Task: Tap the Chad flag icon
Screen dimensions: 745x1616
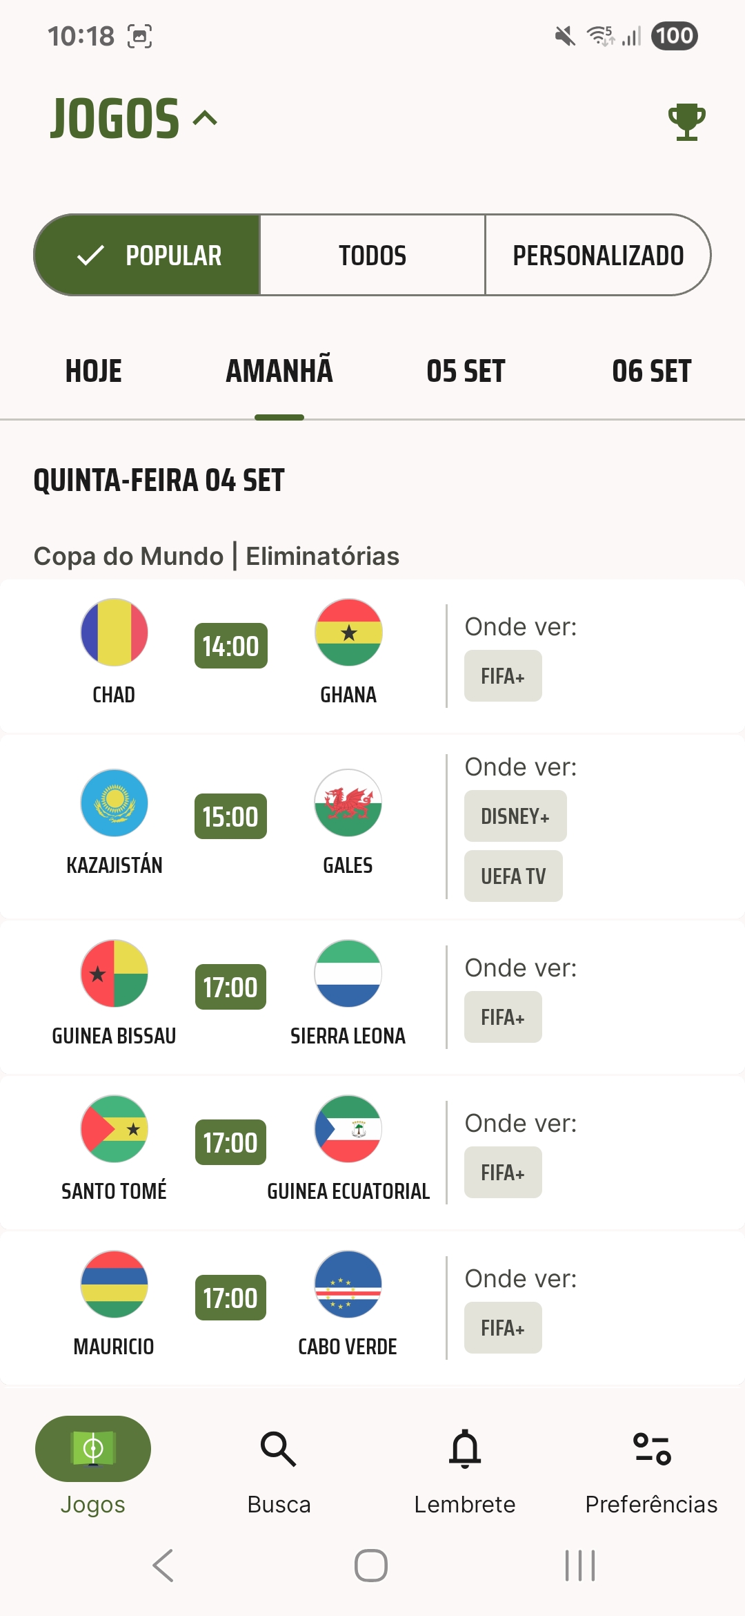Action: tap(115, 632)
